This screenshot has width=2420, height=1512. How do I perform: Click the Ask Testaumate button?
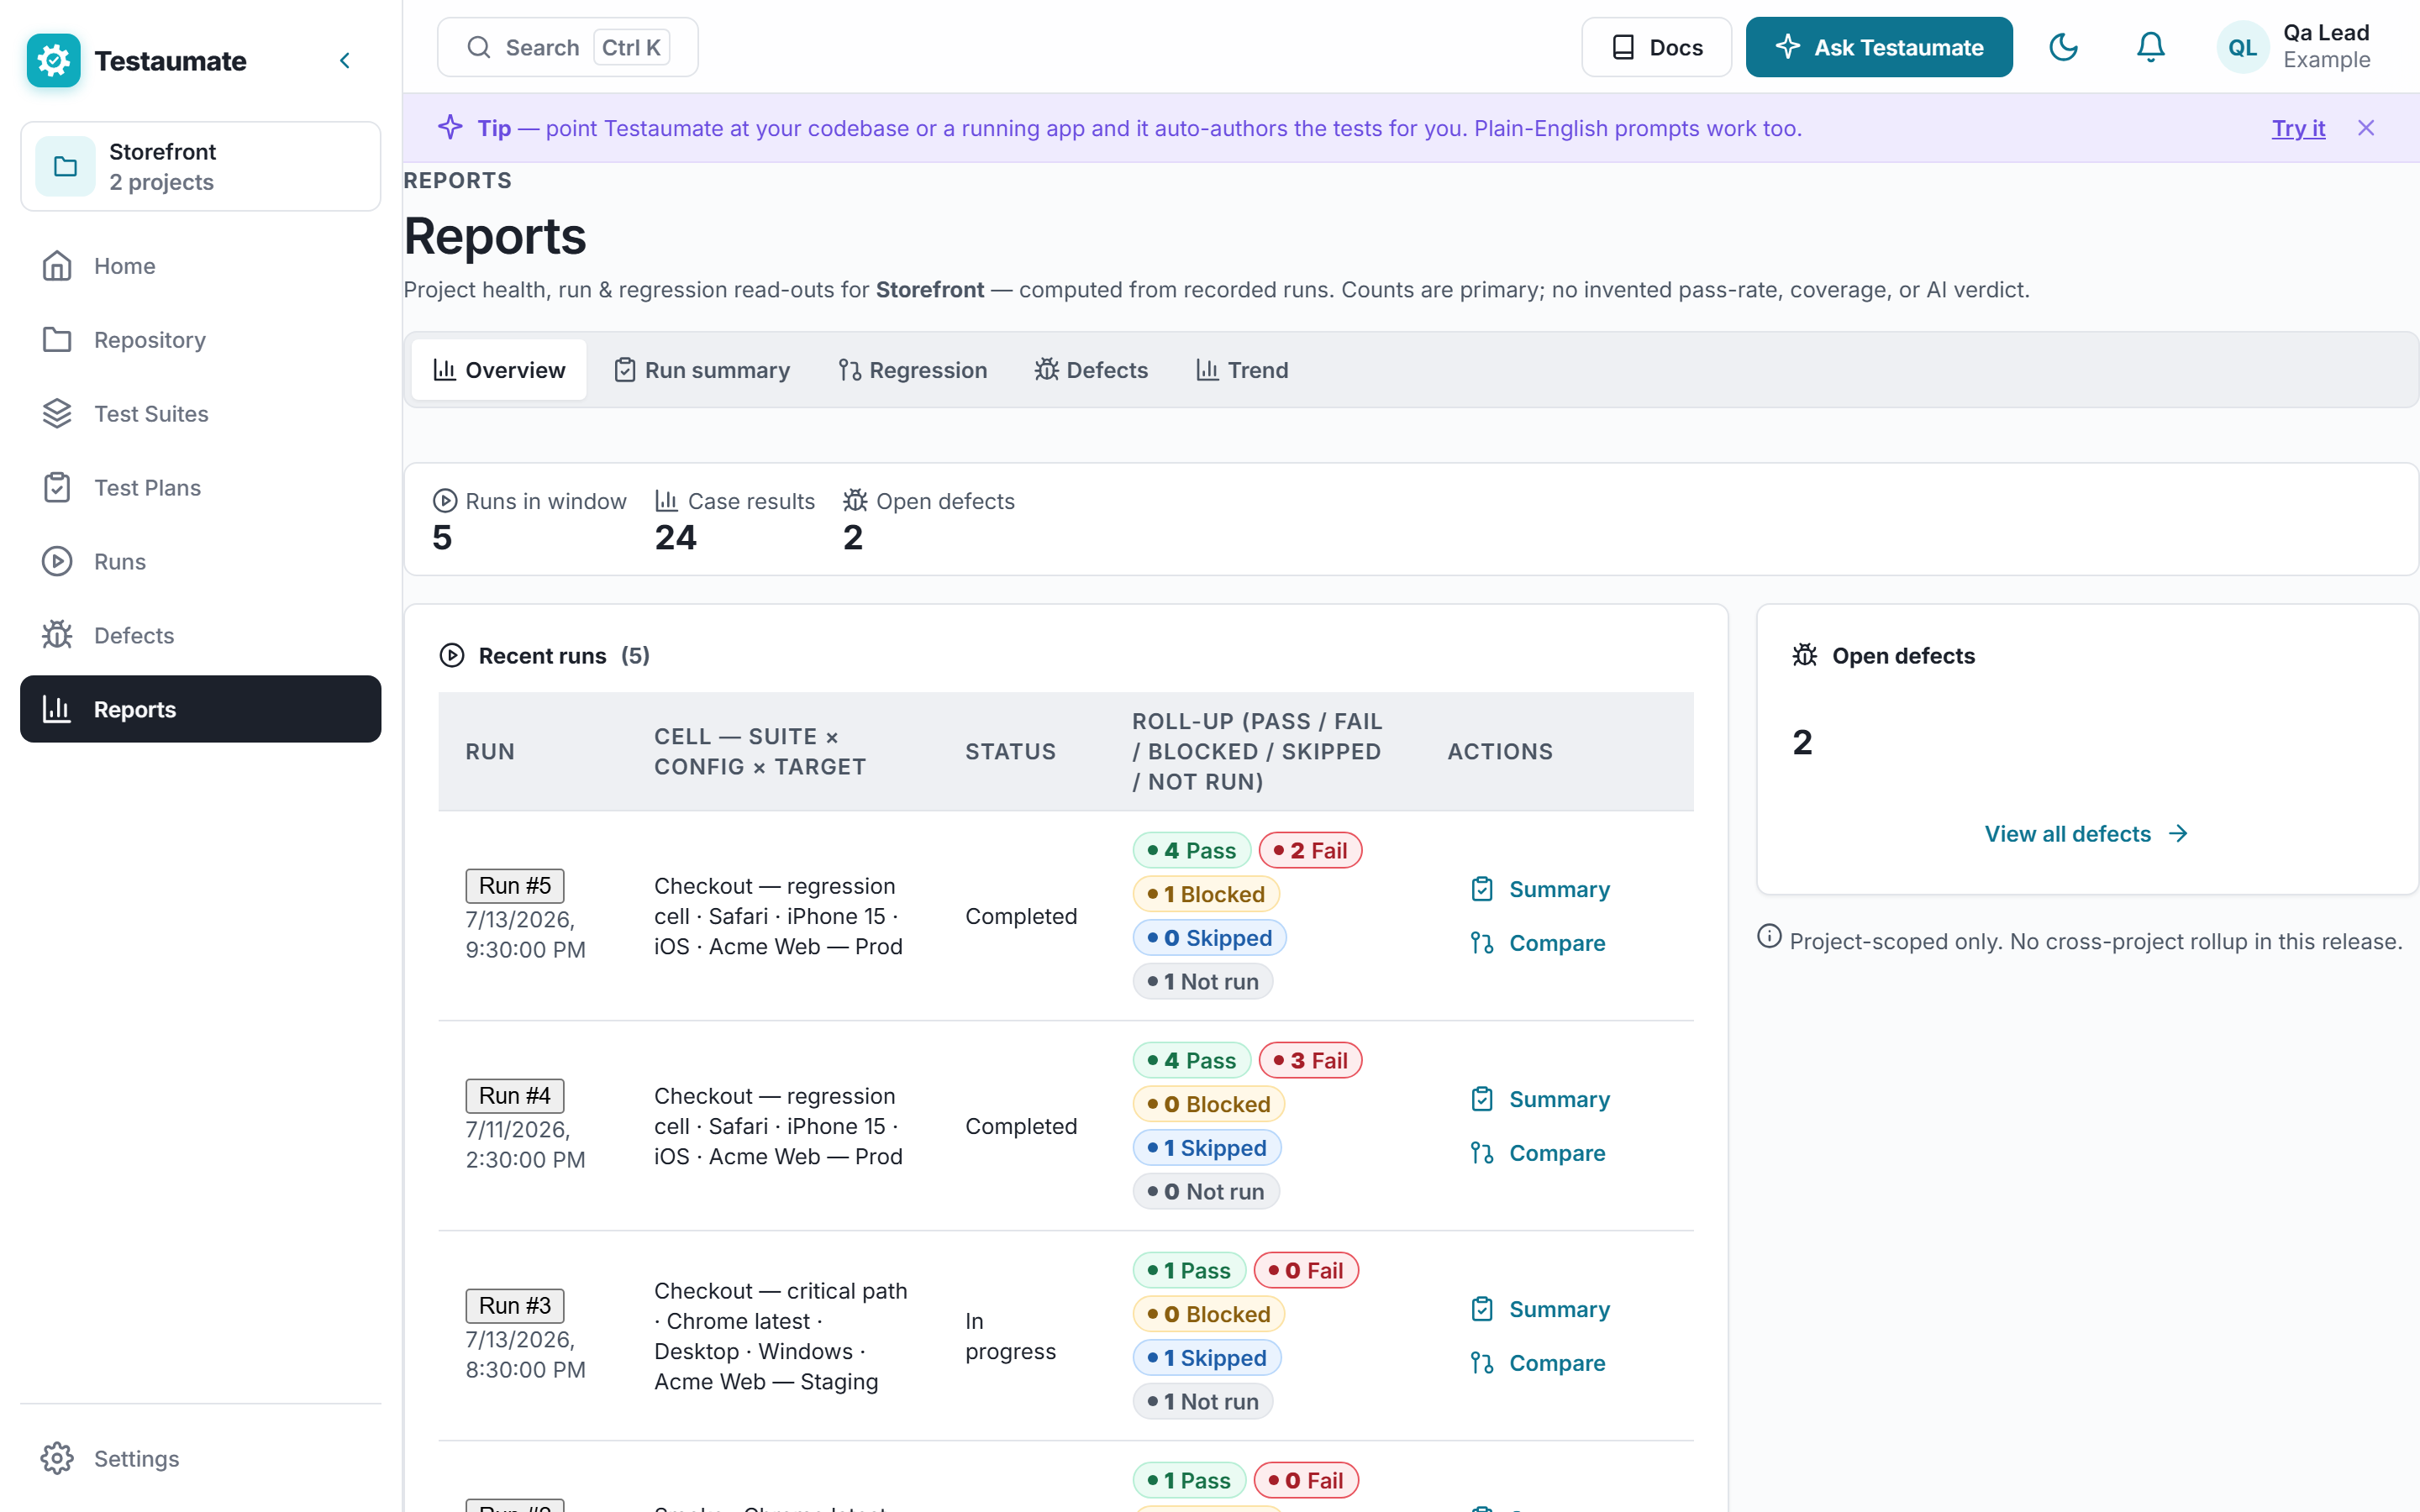click(x=1879, y=47)
